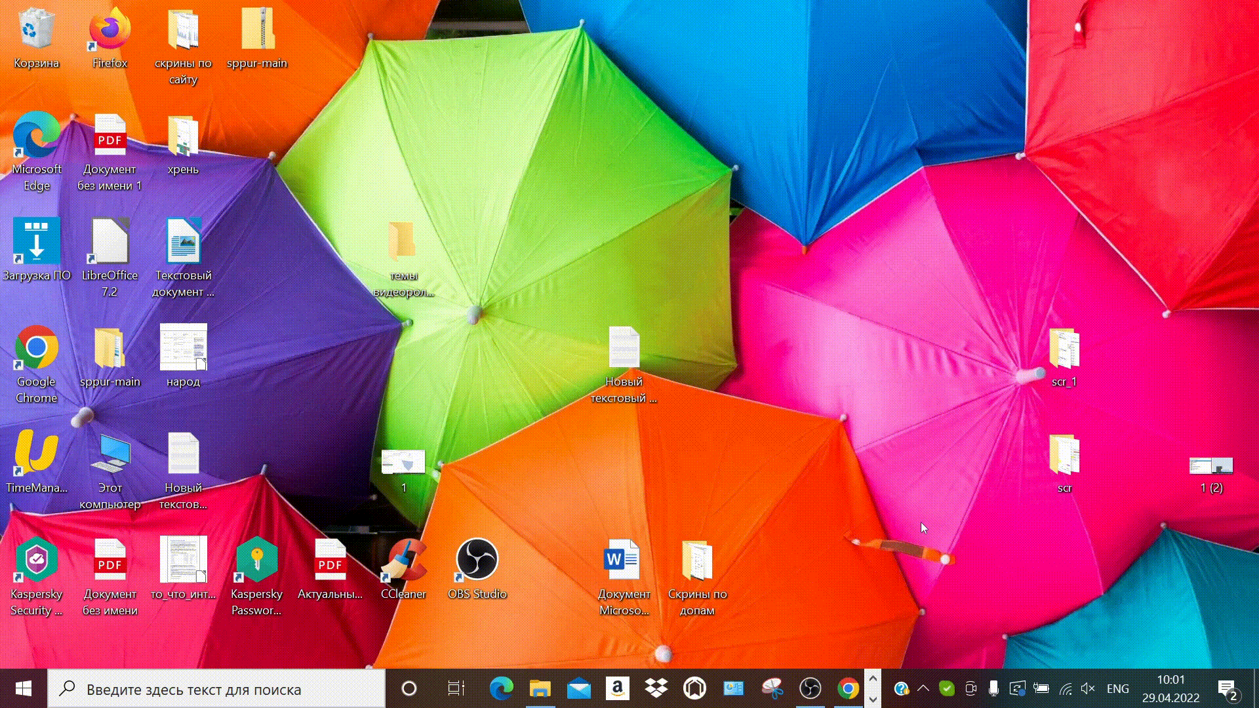Select sppur-main folder next to Chrome

[x=110, y=357]
